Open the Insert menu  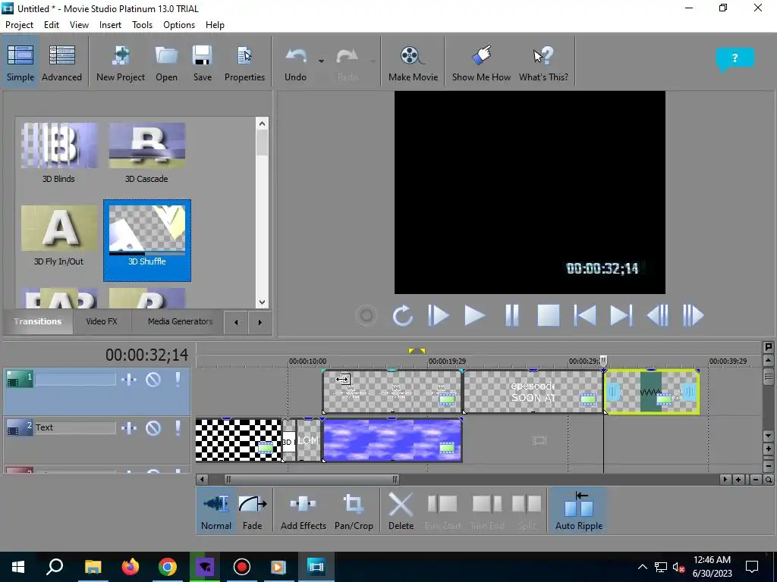tap(110, 25)
